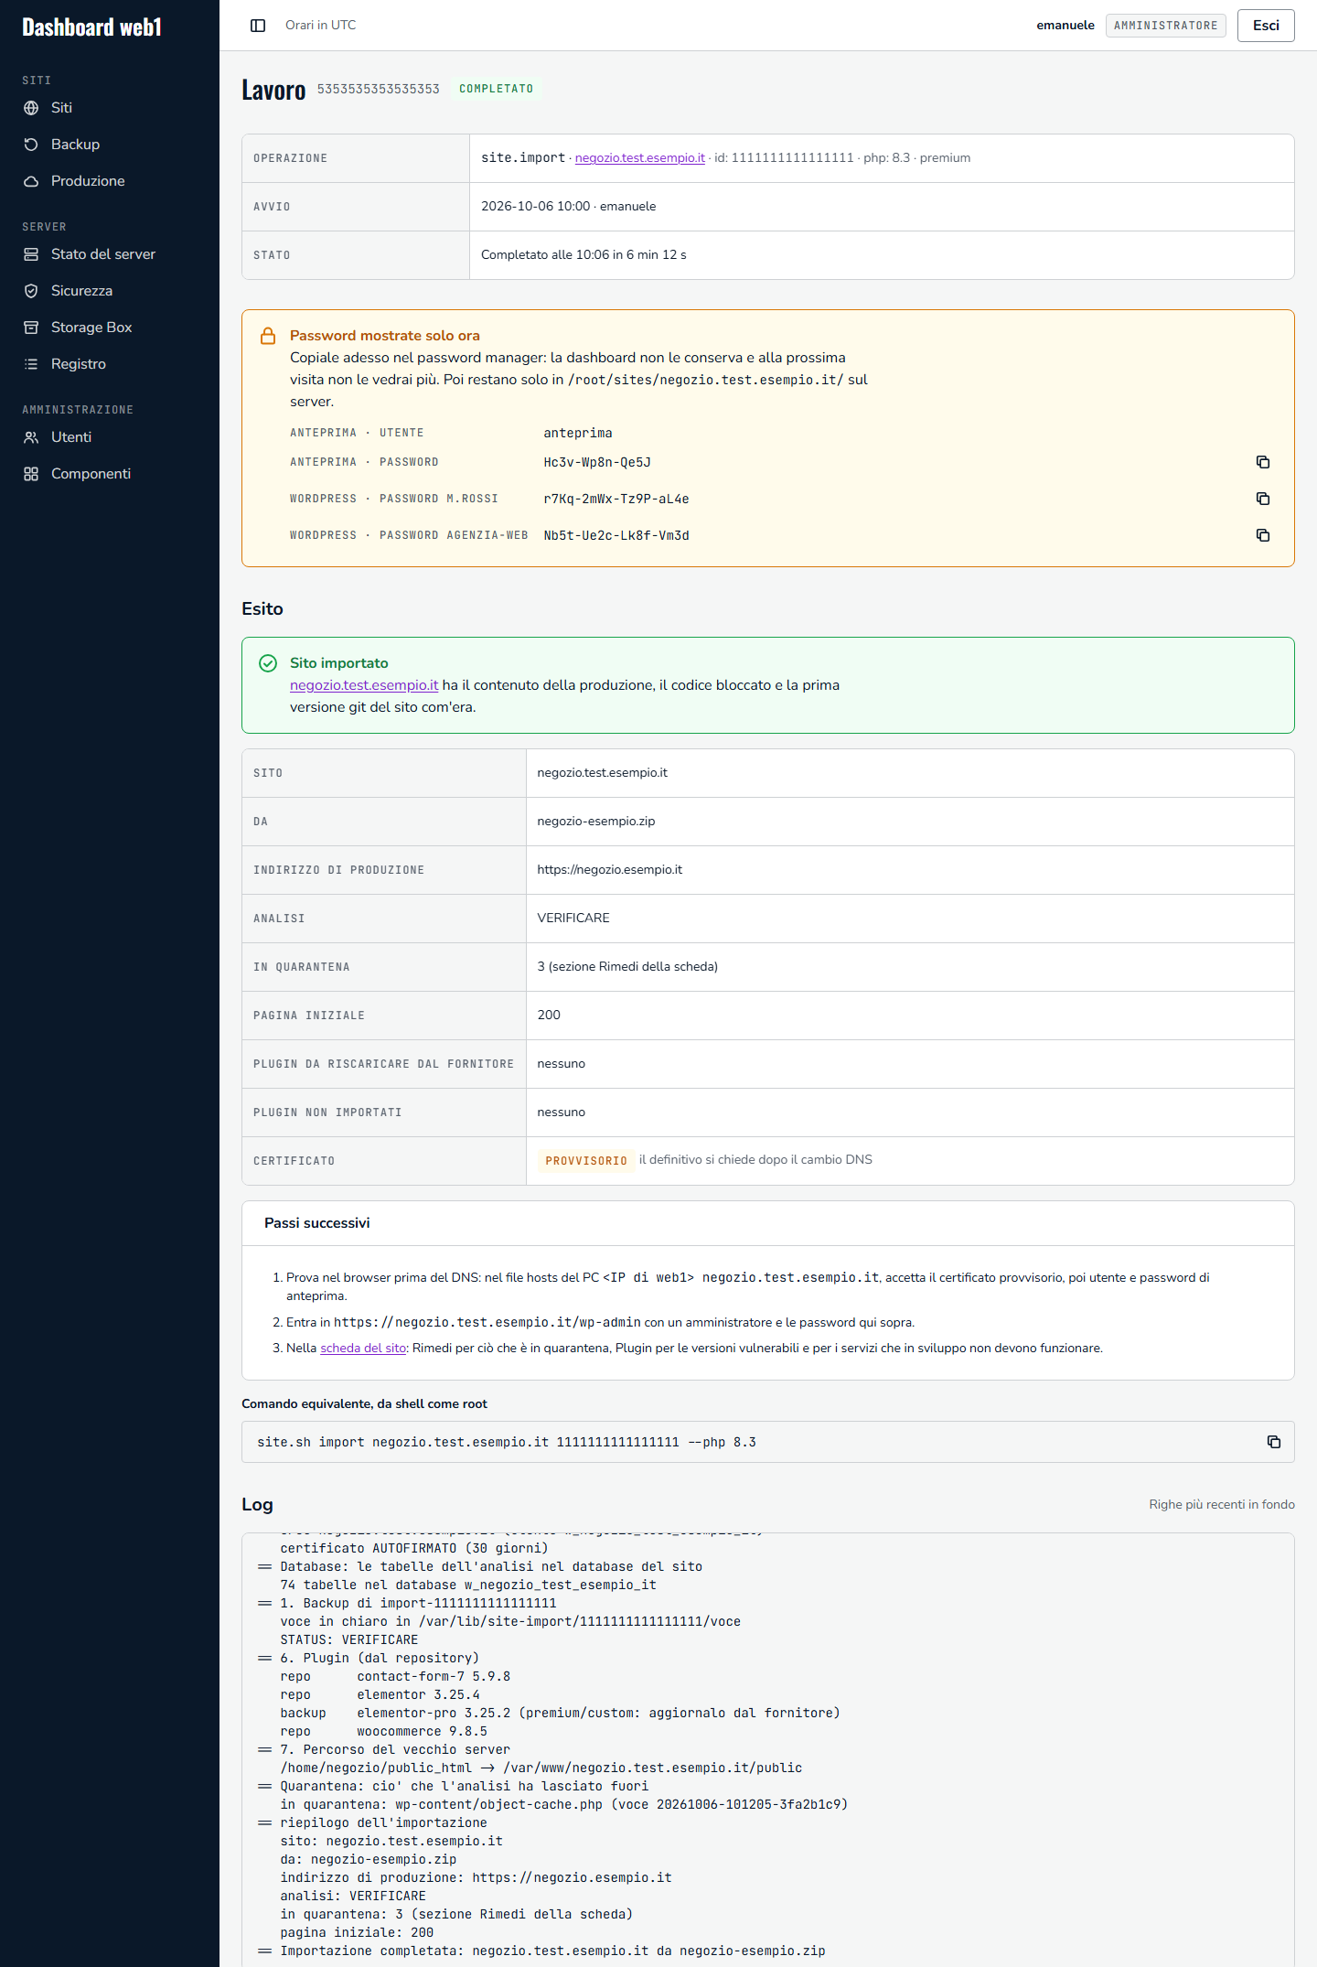
Task: Click the PROVVISORIO certificate badge
Action: click(x=586, y=1161)
